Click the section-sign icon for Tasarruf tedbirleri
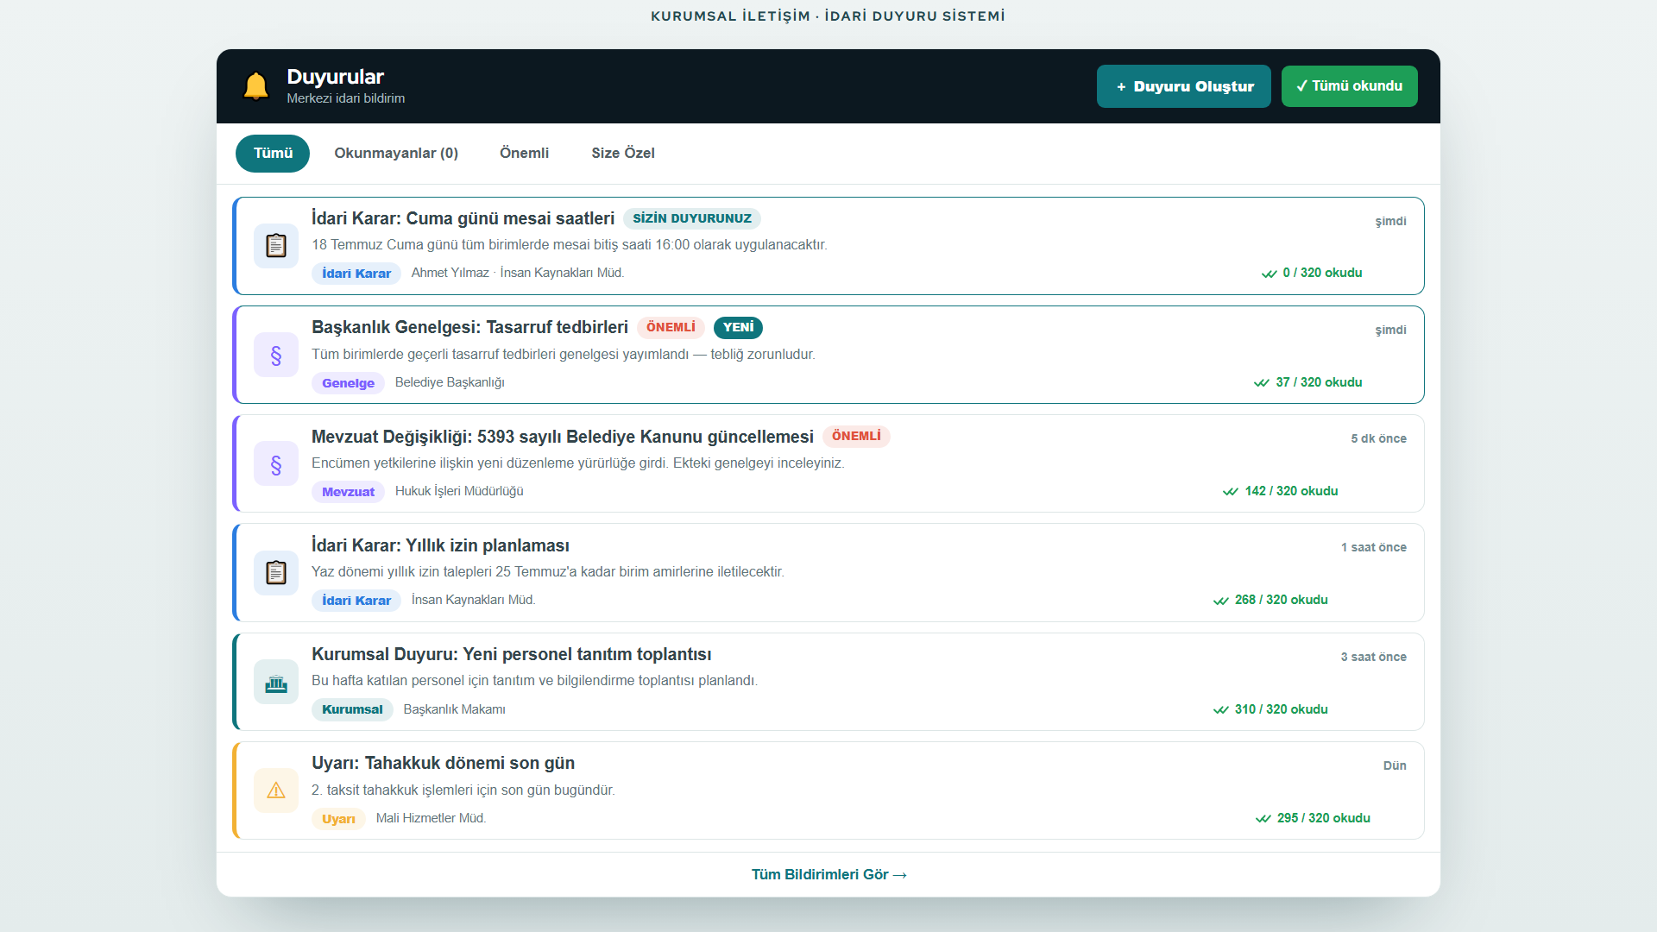Screen dimensions: 1657x932 tap(276, 355)
